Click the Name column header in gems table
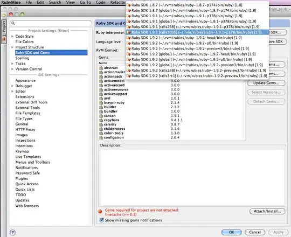This screenshot has height=237, width=291. click(103, 63)
